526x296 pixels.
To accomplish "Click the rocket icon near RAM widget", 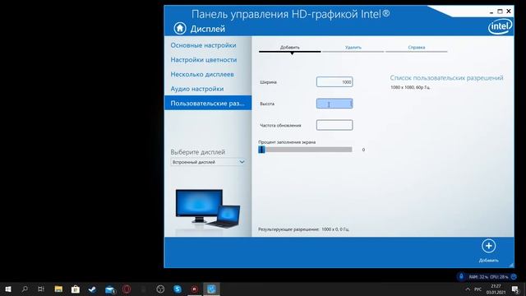I will click(x=461, y=276).
